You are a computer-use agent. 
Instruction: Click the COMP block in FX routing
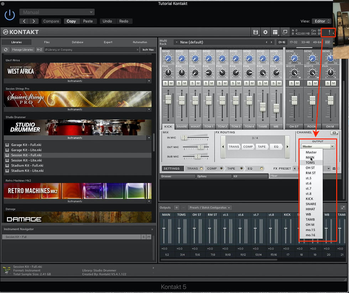(248, 147)
